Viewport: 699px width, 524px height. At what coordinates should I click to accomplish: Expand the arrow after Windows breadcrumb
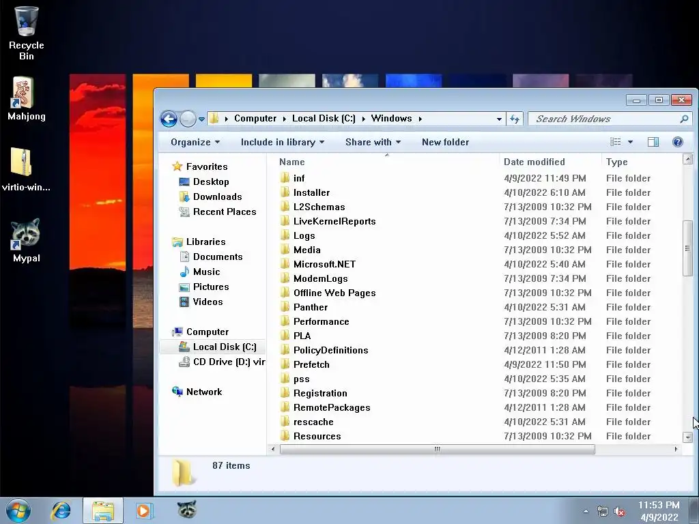[x=420, y=119]
